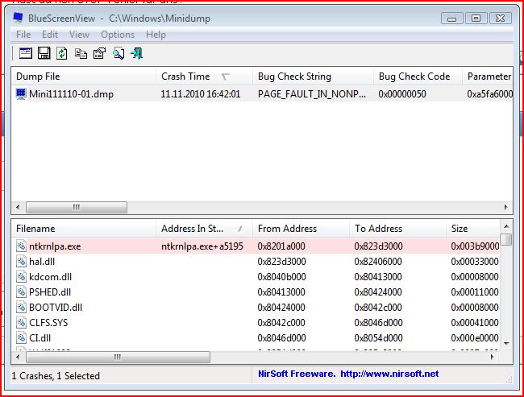Image resolution: width=524 pixels, height=397 pixels.
Task: Select the BOOTVID.dll row
Action: pyautogui.click(x=256, y=307)
